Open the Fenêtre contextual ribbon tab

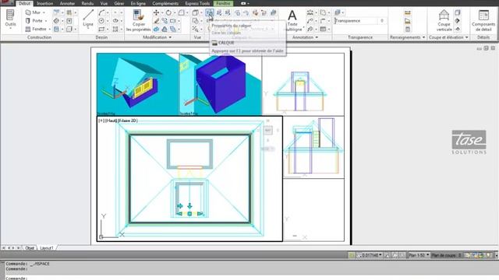223,3
